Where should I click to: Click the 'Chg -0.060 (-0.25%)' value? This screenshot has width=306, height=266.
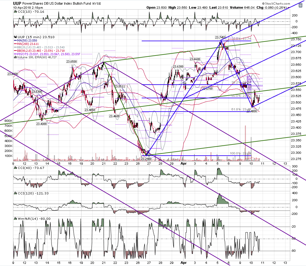pyautogui.click(x=272, y=8)
